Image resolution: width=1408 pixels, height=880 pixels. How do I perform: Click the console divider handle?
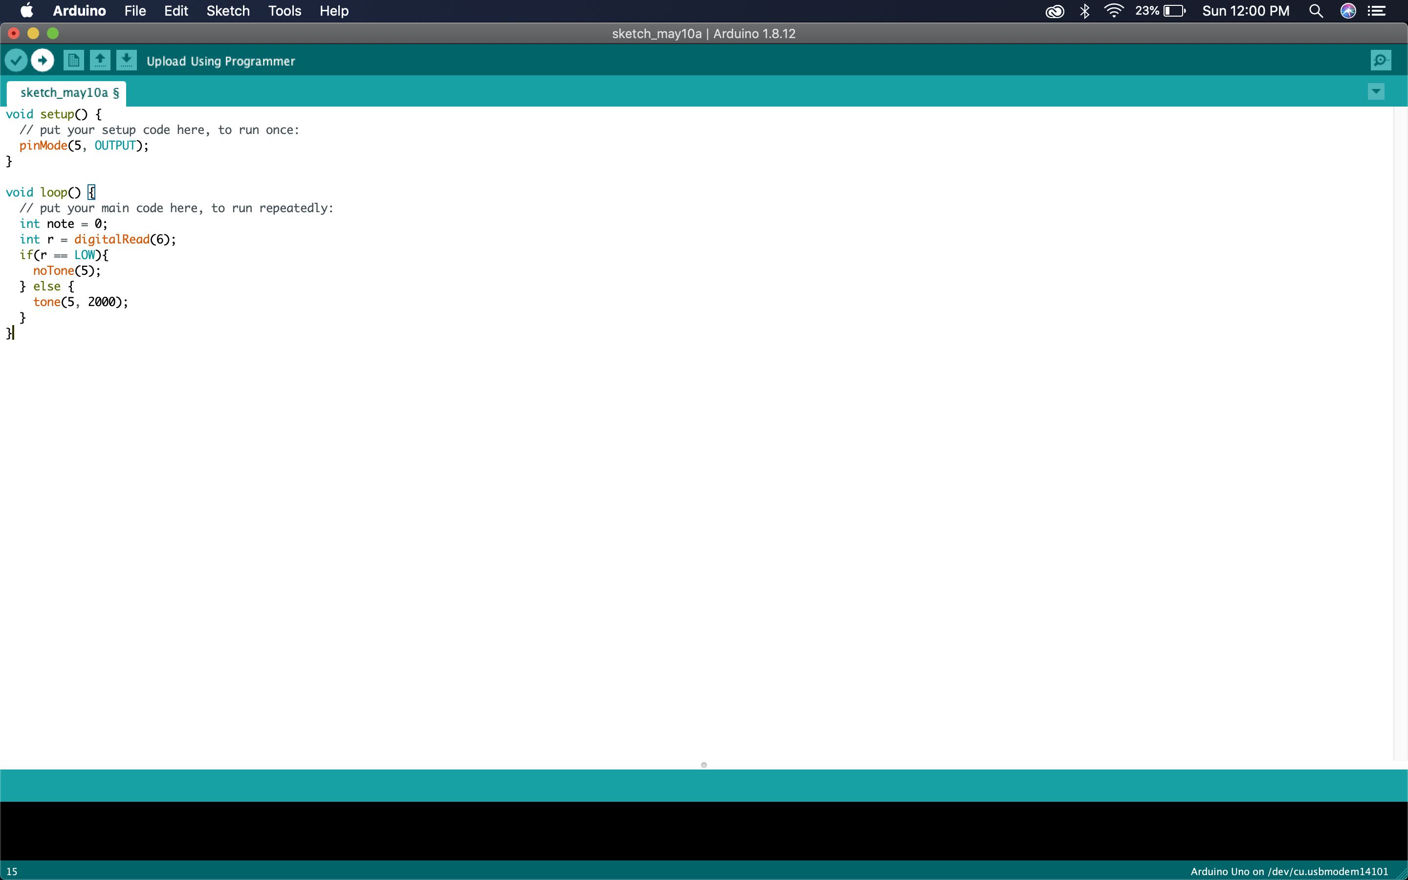[x=704, y=764]
